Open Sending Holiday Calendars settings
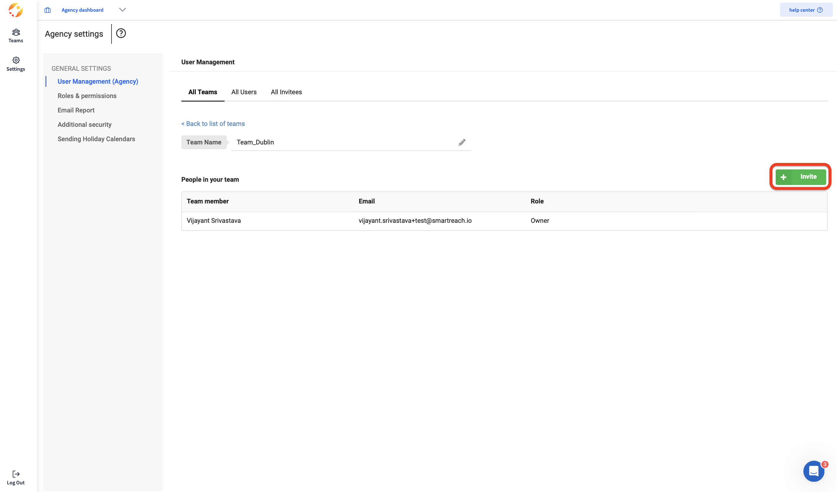This screenshot has width=837, height=492. 96,139
